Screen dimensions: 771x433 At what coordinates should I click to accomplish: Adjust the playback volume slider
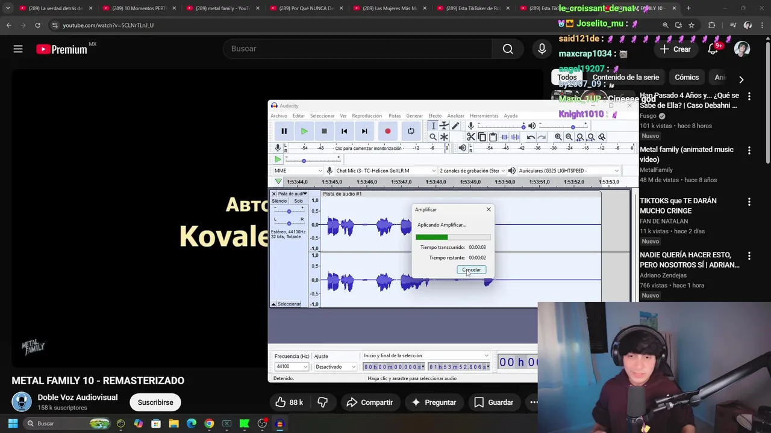click(x=563, y=126)
